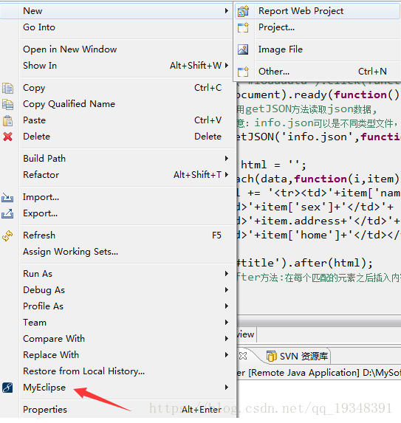Click the Paste clipboard icon
The width and height of the screenshot is (401, 423).
[7, 120]
